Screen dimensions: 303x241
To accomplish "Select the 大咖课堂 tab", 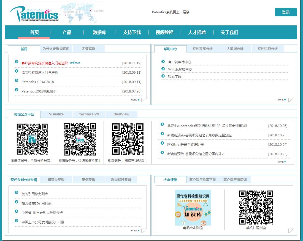I will coord(170,180).
